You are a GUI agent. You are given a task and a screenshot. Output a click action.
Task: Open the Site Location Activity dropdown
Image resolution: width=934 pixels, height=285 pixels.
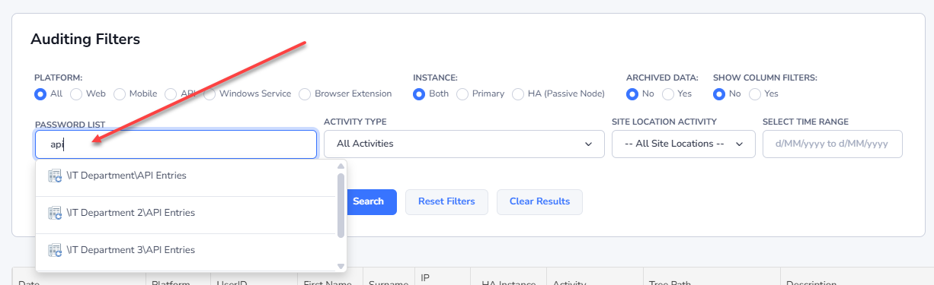(x=683, y=144)
